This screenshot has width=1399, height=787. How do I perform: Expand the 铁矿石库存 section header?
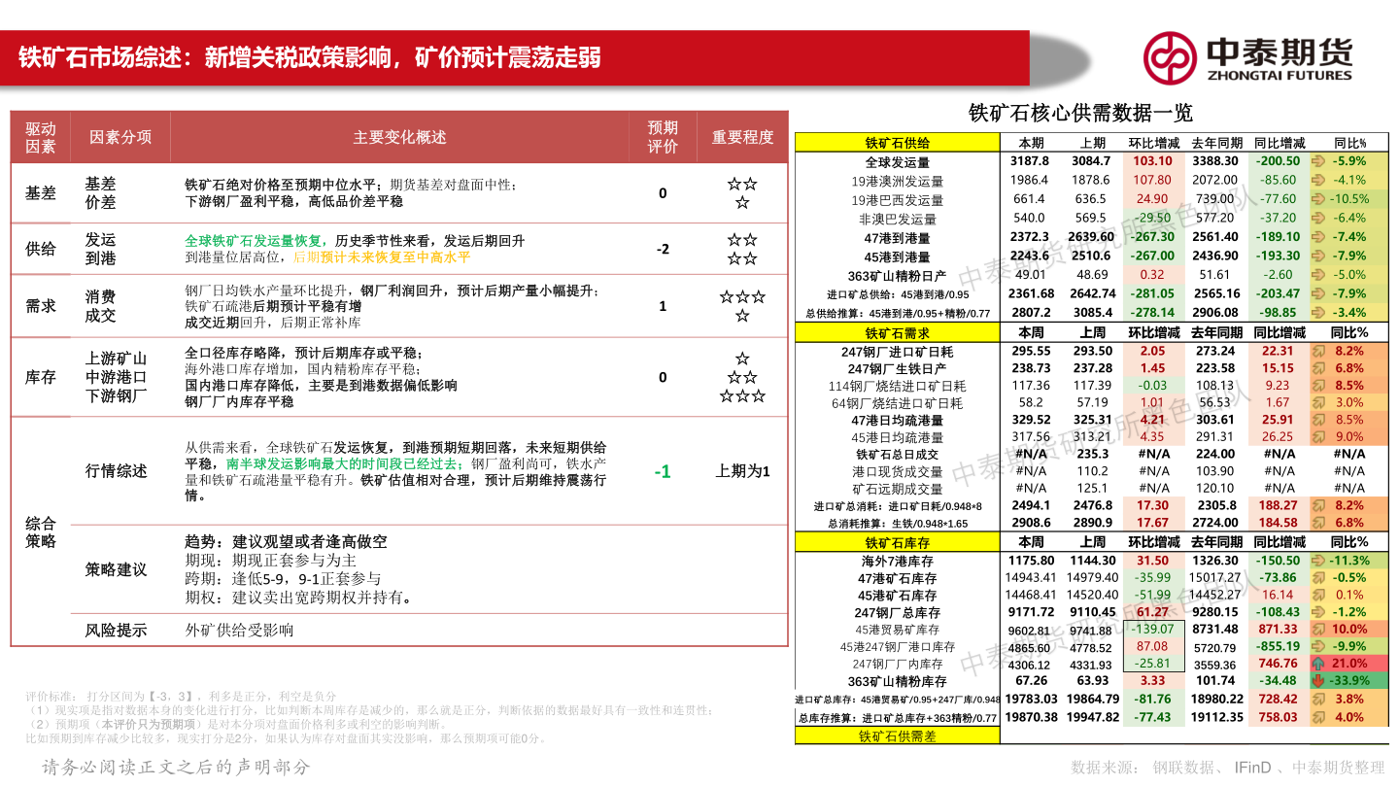[897, 542]
